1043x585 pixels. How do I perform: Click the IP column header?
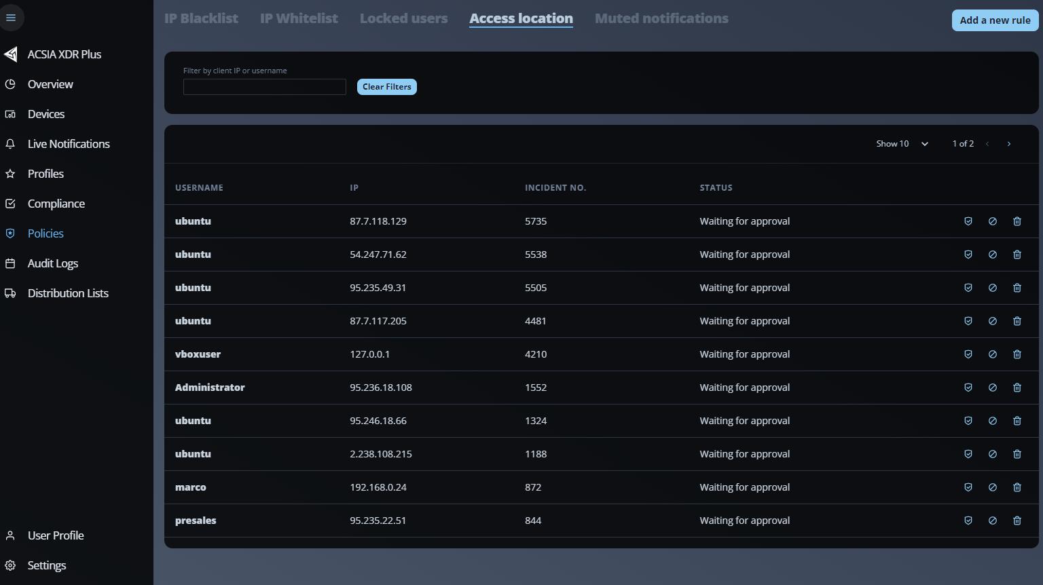354,188
